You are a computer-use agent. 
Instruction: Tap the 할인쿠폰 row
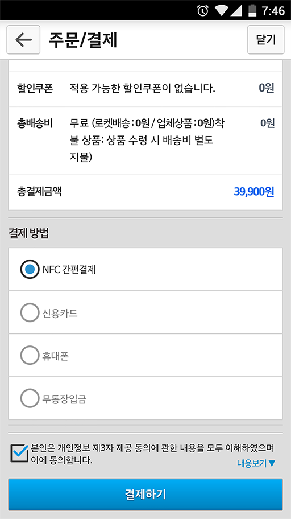[x=145, y=89]
